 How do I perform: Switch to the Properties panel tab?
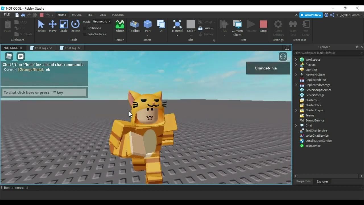tap(303, 181)
